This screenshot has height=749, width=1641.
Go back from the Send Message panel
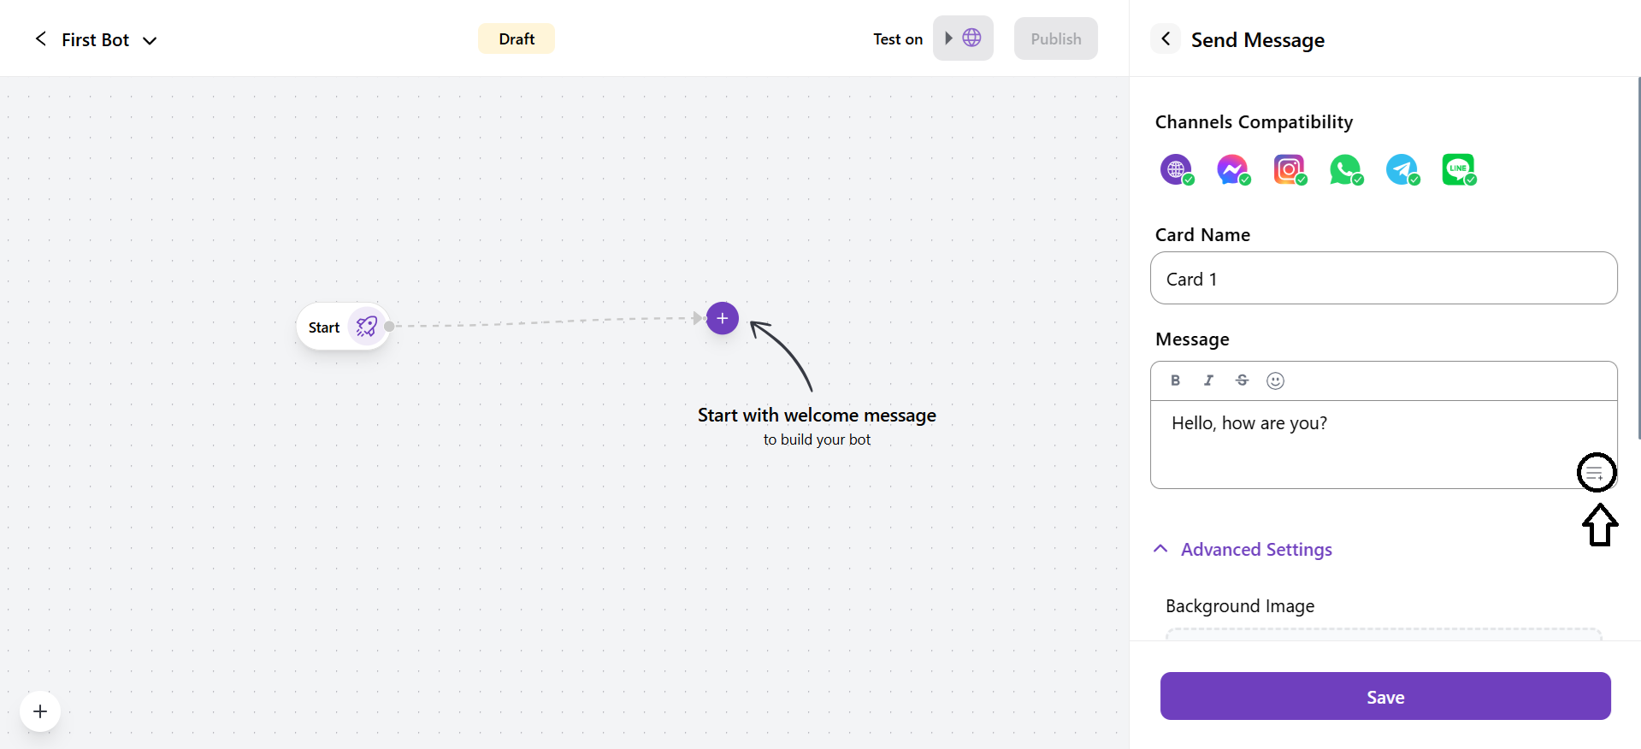pyautogui.click(x=1166, y=38)
